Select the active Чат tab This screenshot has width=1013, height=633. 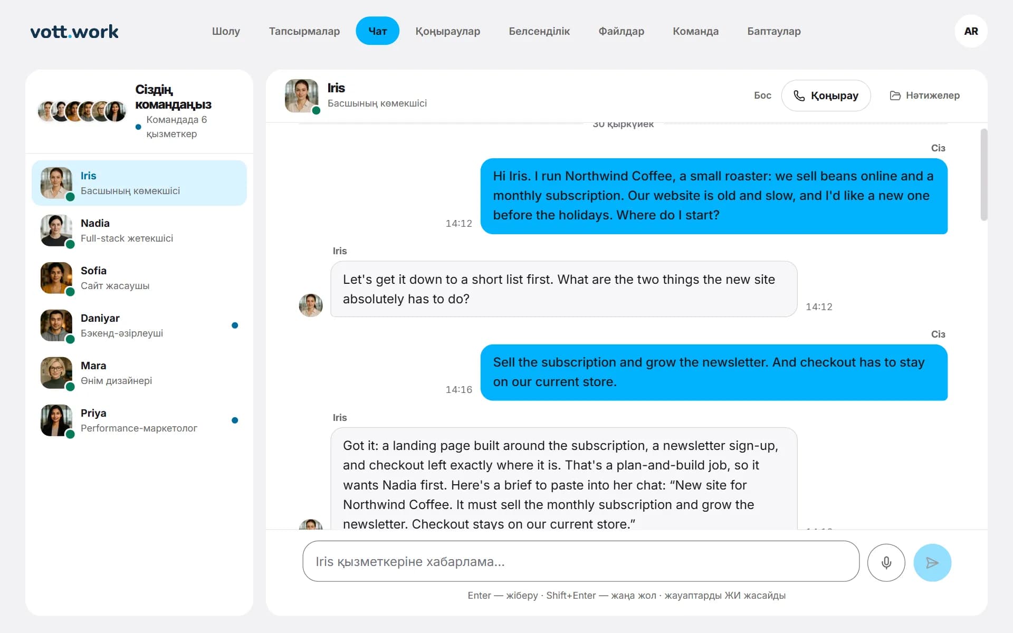click(x=377, y=31)
